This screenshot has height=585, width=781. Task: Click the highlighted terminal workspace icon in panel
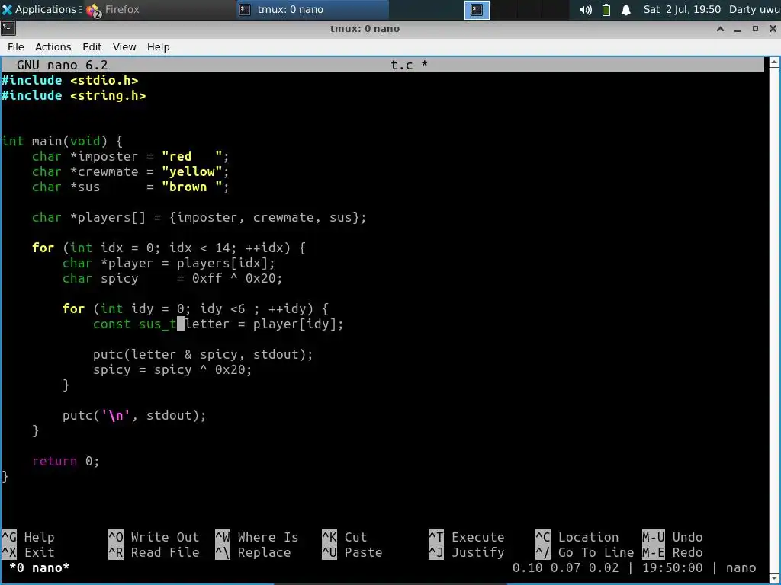click(477, 10)
